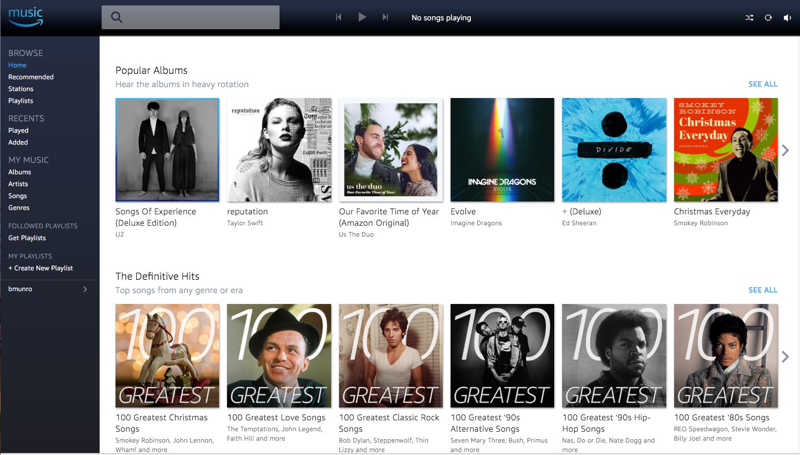Click Smokey Robinson artist name
Viewport: 800px width, 455px height.
[701, 223]
